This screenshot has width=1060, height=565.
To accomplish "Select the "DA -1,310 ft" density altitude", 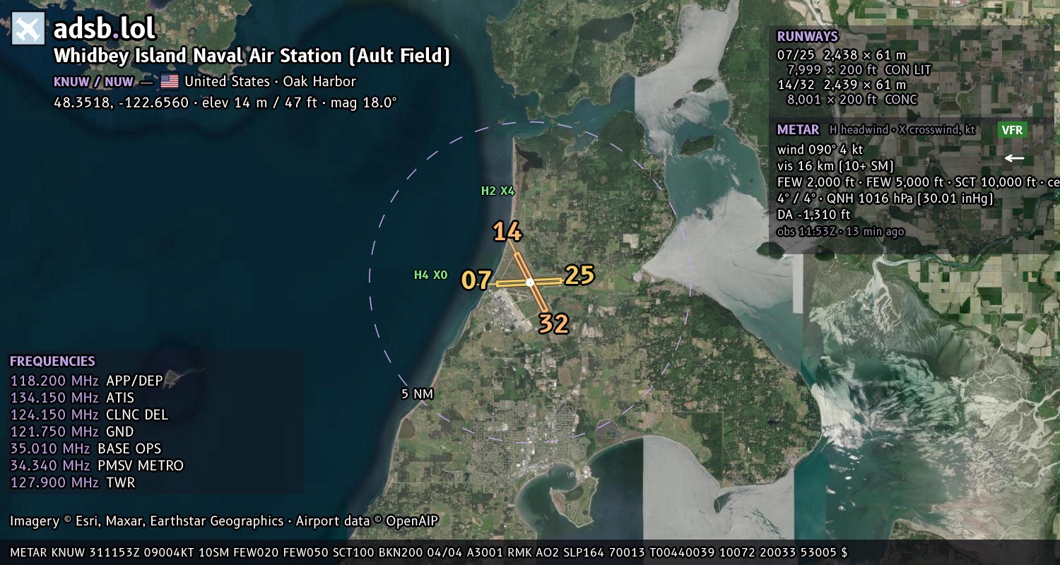I will coord(813,215).
